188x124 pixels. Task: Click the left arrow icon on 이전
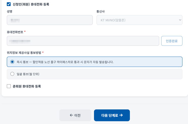pos(72,115)
